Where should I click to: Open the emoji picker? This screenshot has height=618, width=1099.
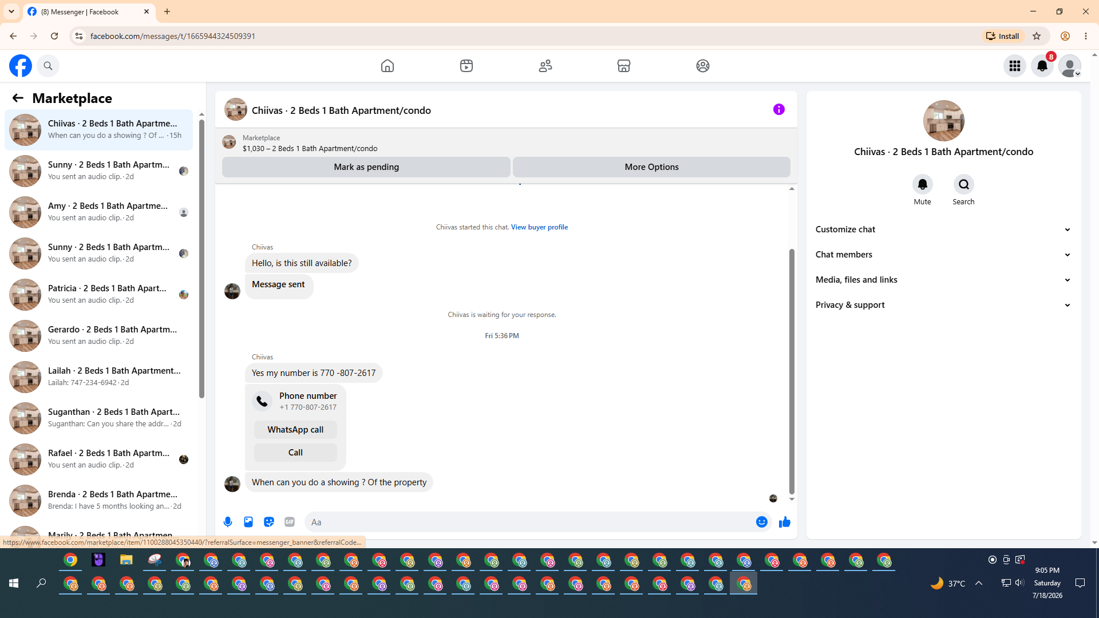click(x=762, y=522)
